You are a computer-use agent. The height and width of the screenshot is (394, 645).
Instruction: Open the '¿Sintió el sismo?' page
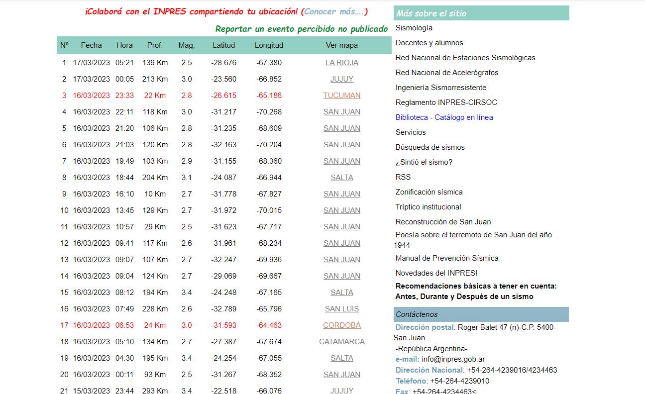tap(424, 162)
